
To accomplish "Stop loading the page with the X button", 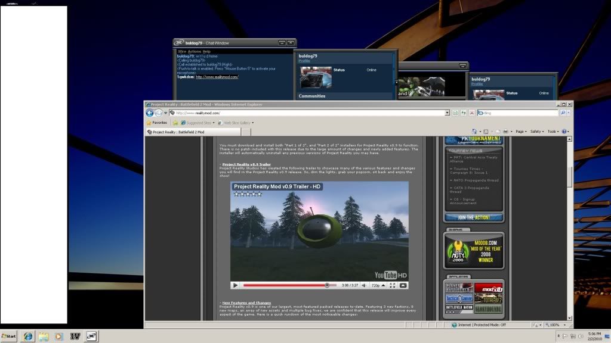I will pos(471,113).
